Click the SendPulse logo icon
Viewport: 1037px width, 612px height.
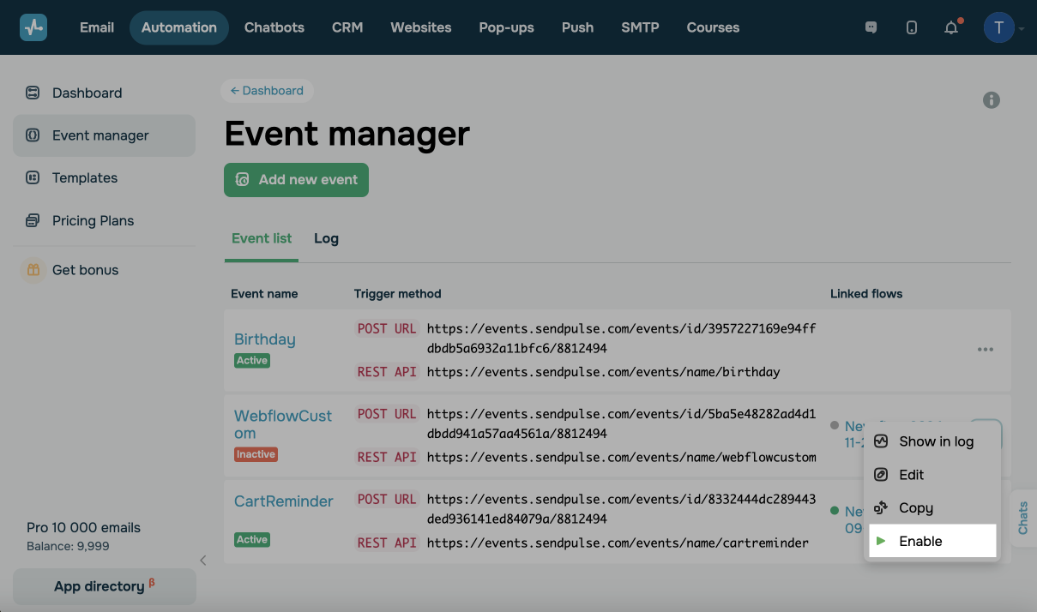click(33, 27)
